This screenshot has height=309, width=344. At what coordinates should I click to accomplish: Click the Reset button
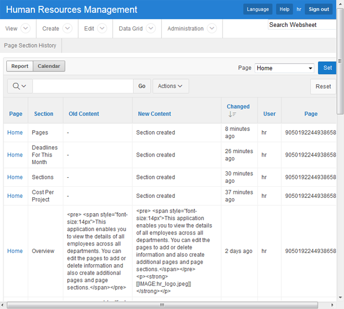323,87
